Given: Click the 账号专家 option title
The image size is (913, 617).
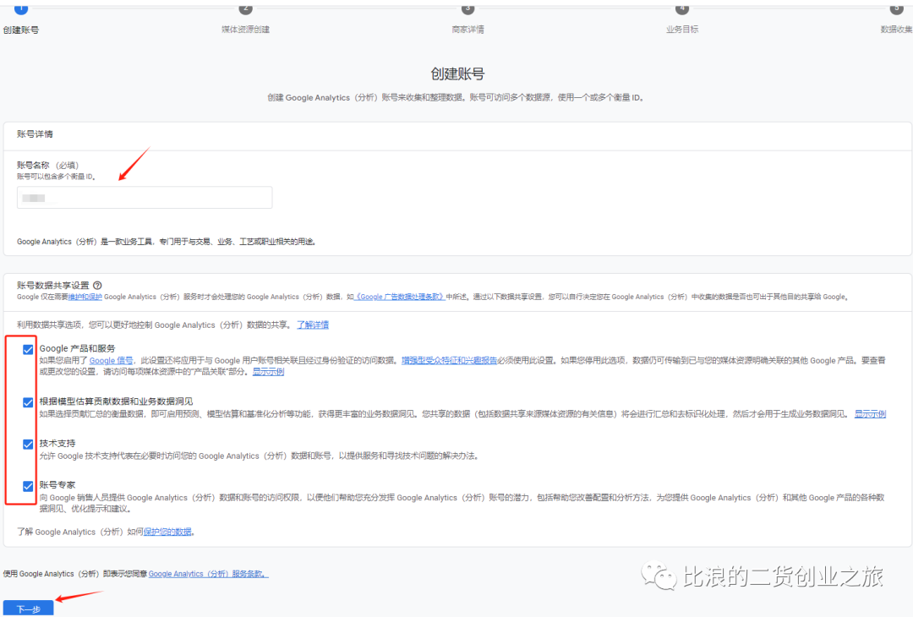Looking at the screenshot, I should click(57, 485).
